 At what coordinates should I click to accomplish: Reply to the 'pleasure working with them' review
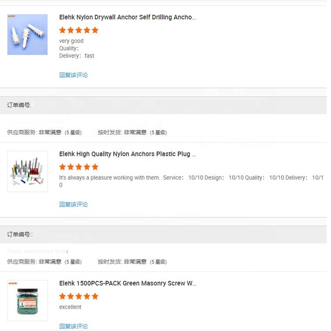(73, 204)
